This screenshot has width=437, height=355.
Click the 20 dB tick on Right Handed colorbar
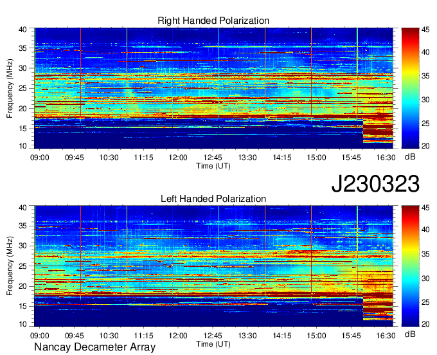point(425,146)
